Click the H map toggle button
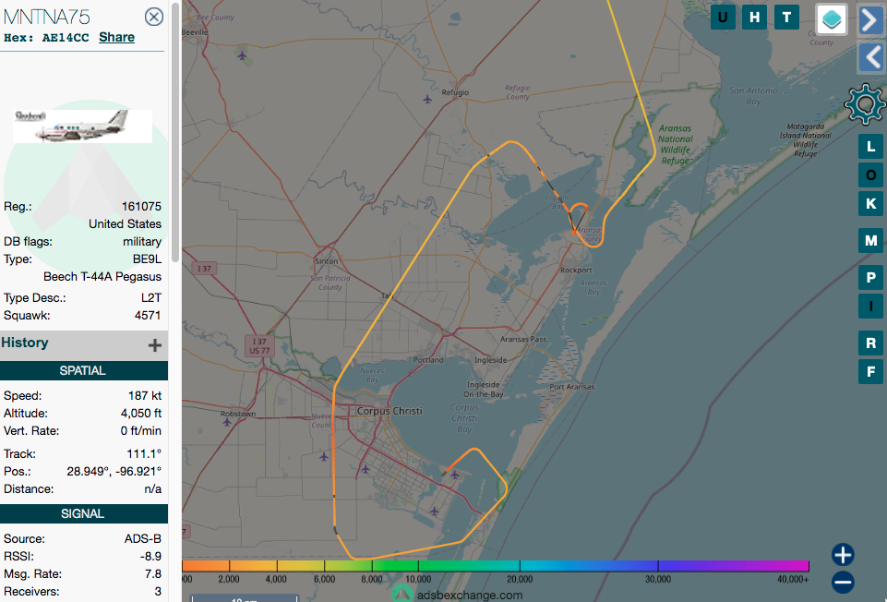The image size is (887, 602). pos(755,18)
